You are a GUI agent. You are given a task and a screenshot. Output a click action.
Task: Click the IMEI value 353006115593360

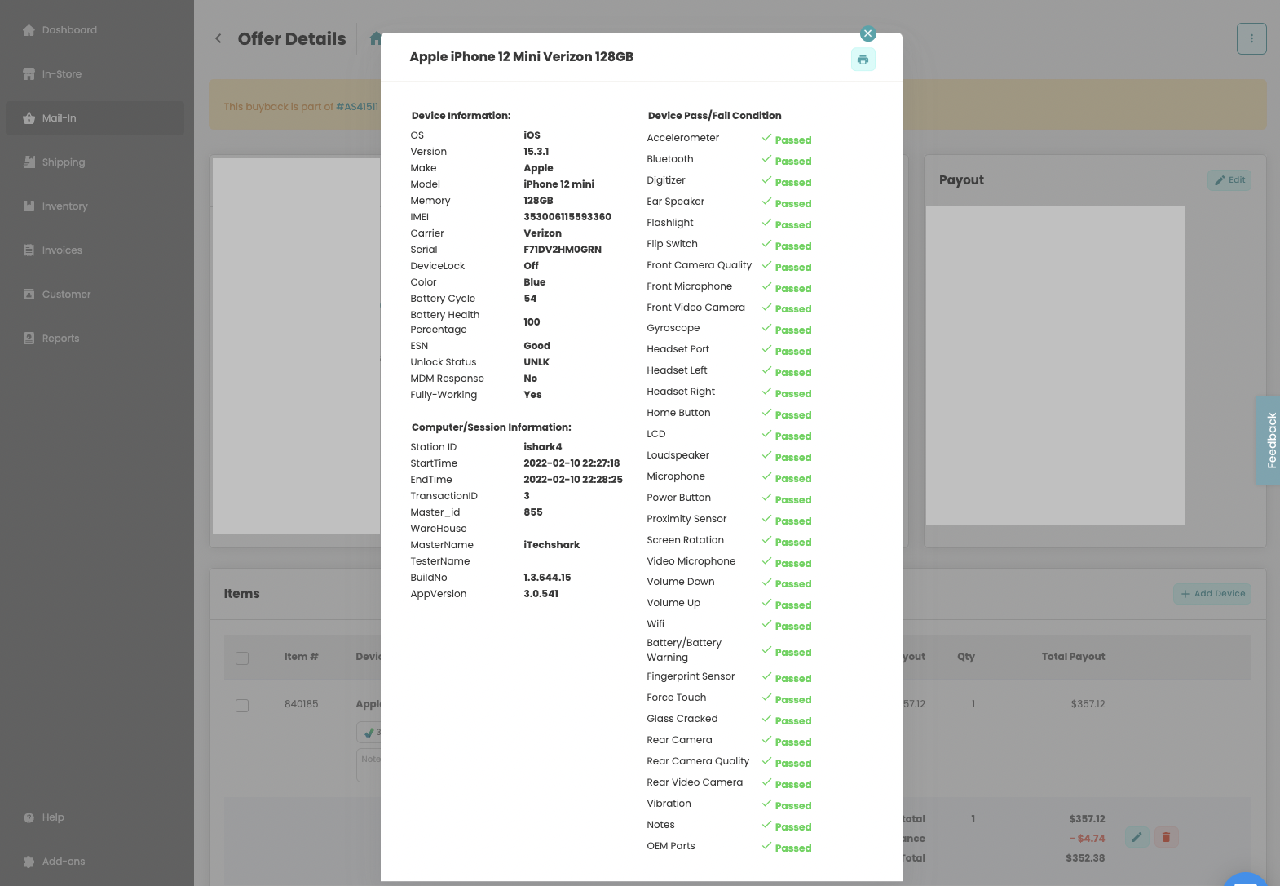point(567,217)
